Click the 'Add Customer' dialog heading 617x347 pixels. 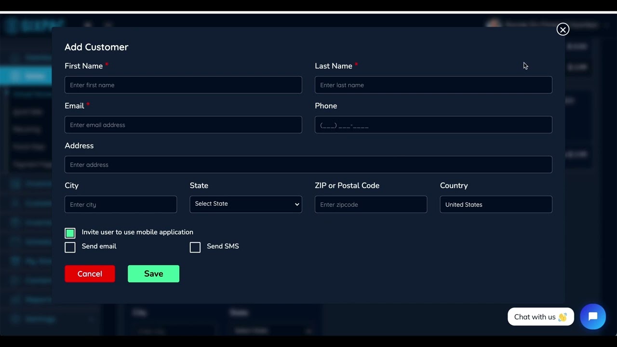tap(96, 47)
